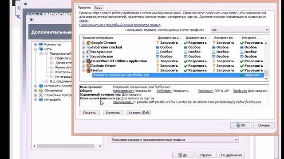
Task: Click Отмена in the rules dialog
Action: [264, 125]
